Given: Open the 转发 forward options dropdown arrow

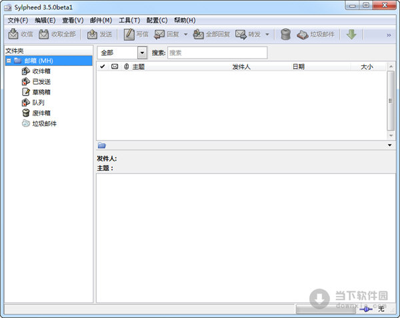Looking at the screenshot, I should click(267, 34).
